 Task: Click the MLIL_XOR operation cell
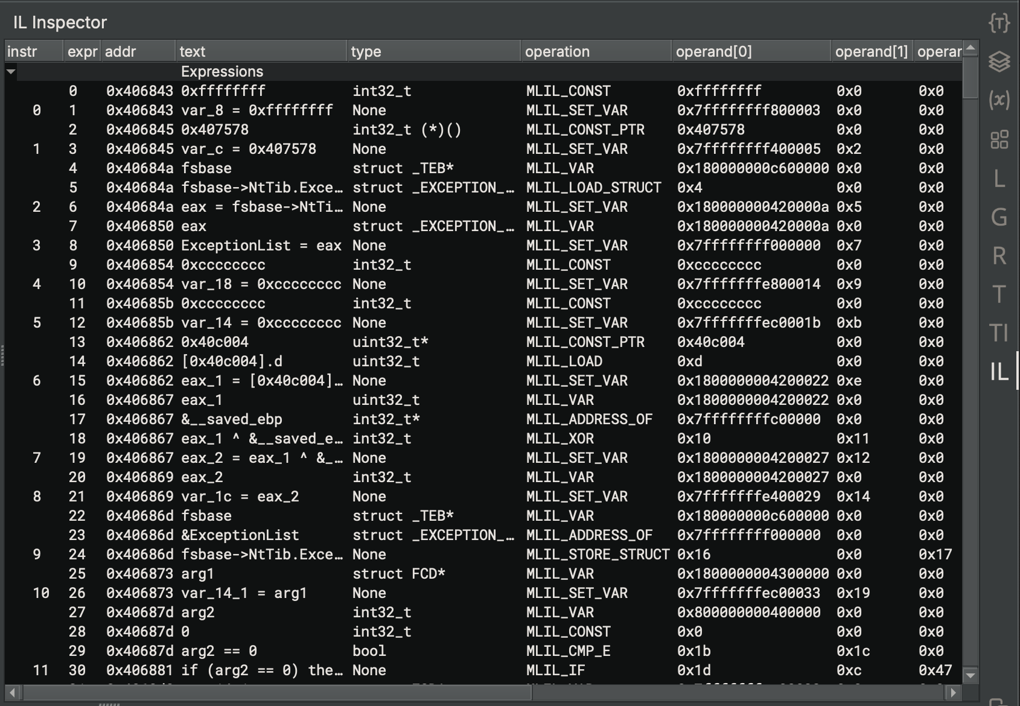coord(560,439)
